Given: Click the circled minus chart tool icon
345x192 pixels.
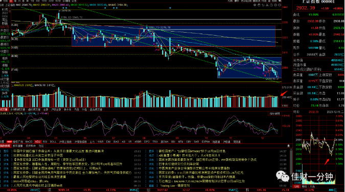Looking at the screenshot, I should (x=280, y=5).
